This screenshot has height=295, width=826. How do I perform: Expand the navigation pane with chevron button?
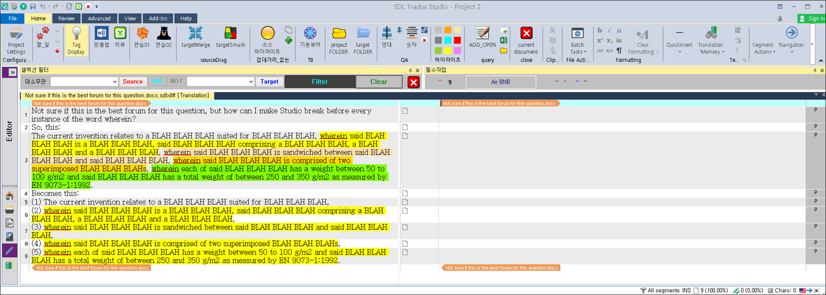[12, 72]
